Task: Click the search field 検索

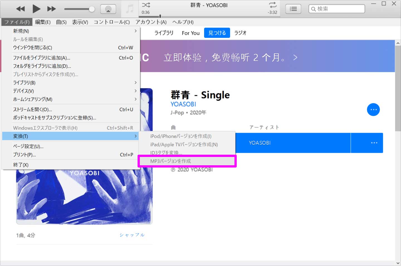Action: pos(337,9)
